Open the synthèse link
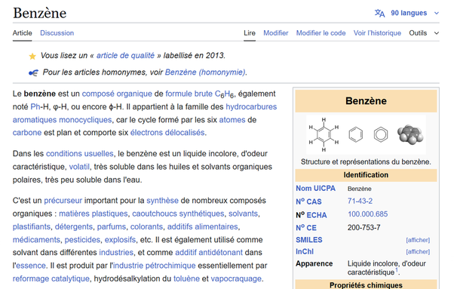This screenshot has width=454, height=289. click(162, 201)
